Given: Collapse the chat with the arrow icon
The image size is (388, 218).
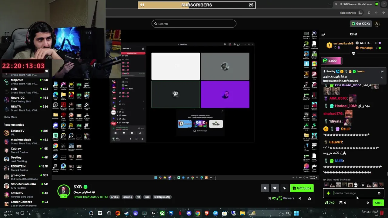Looking at the screenshot, I should [323, 34].
